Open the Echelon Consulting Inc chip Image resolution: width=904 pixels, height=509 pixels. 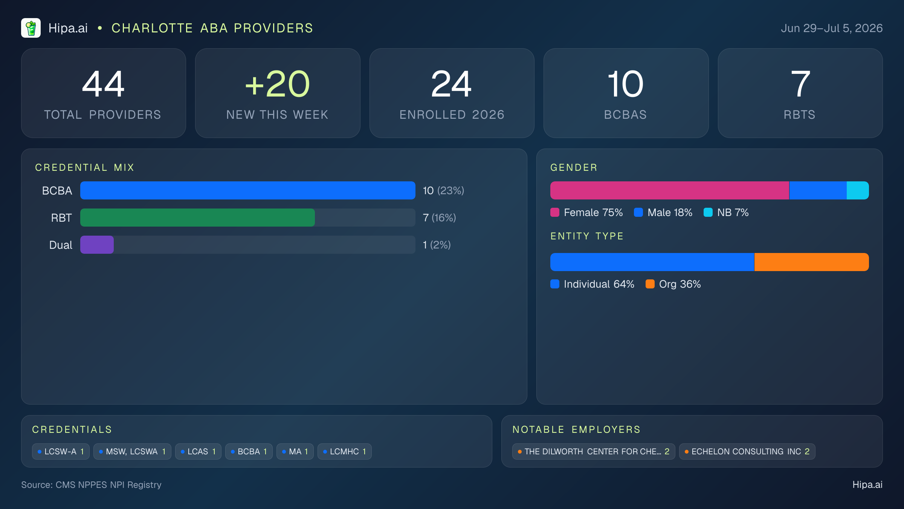[747, 451]
